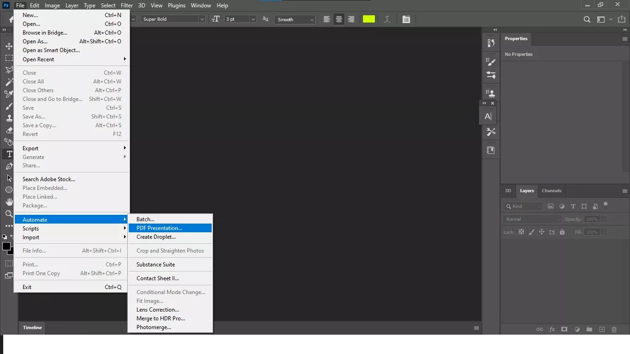
Task: Create new fill or adjustment layer icon
Action: tap(577, 330)
